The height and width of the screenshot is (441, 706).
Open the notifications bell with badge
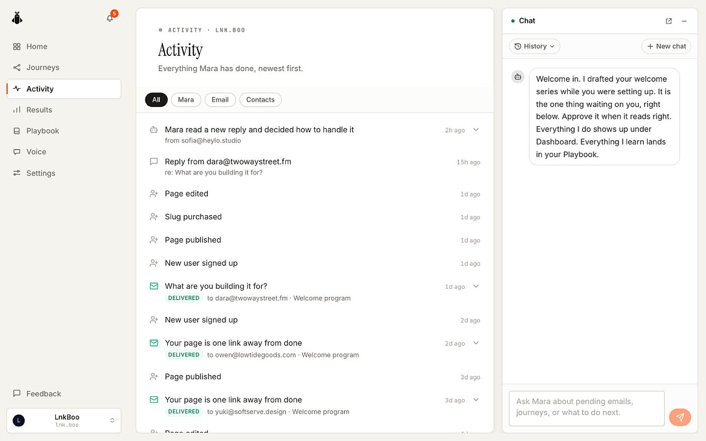(110, 18)
